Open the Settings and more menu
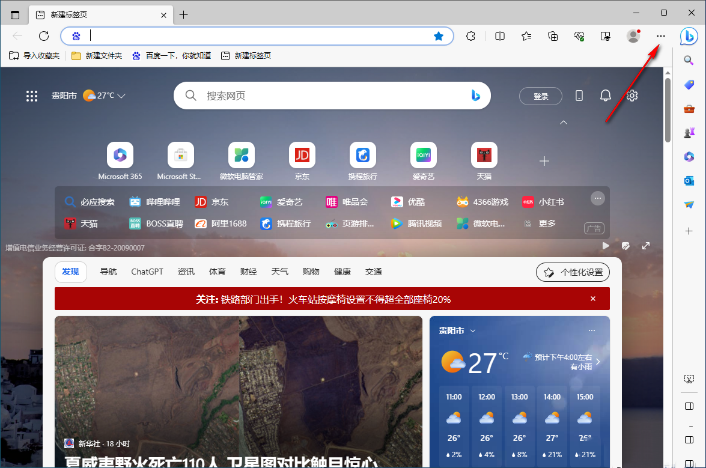This screenshot has width=706, height=468. (x=660, y=36)
